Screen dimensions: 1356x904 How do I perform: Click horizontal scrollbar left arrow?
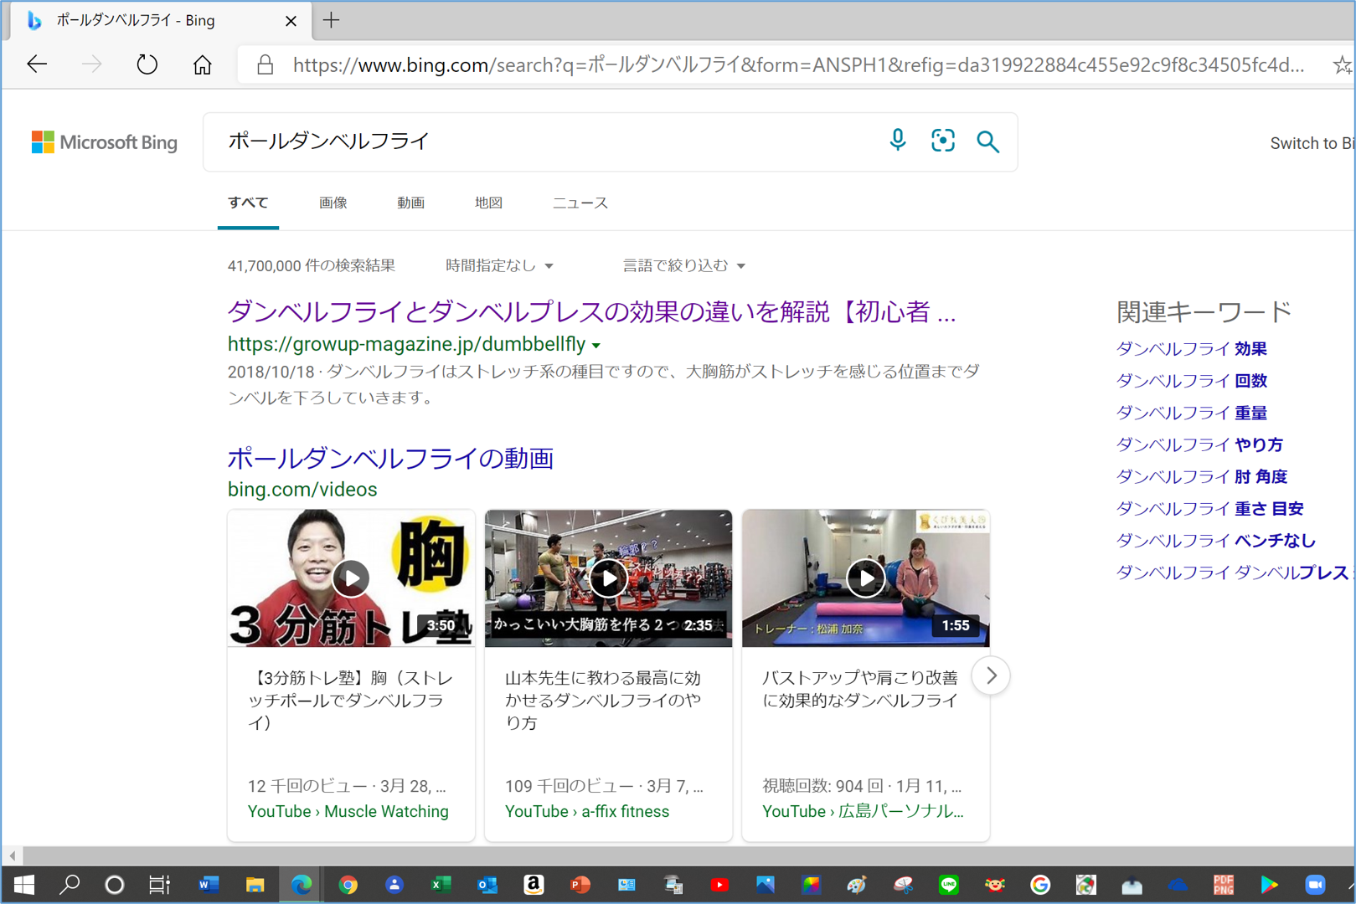click(12, 855)
